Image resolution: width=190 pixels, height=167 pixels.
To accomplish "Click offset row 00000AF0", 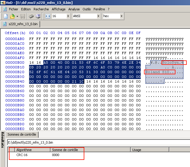I will (15, 58).
